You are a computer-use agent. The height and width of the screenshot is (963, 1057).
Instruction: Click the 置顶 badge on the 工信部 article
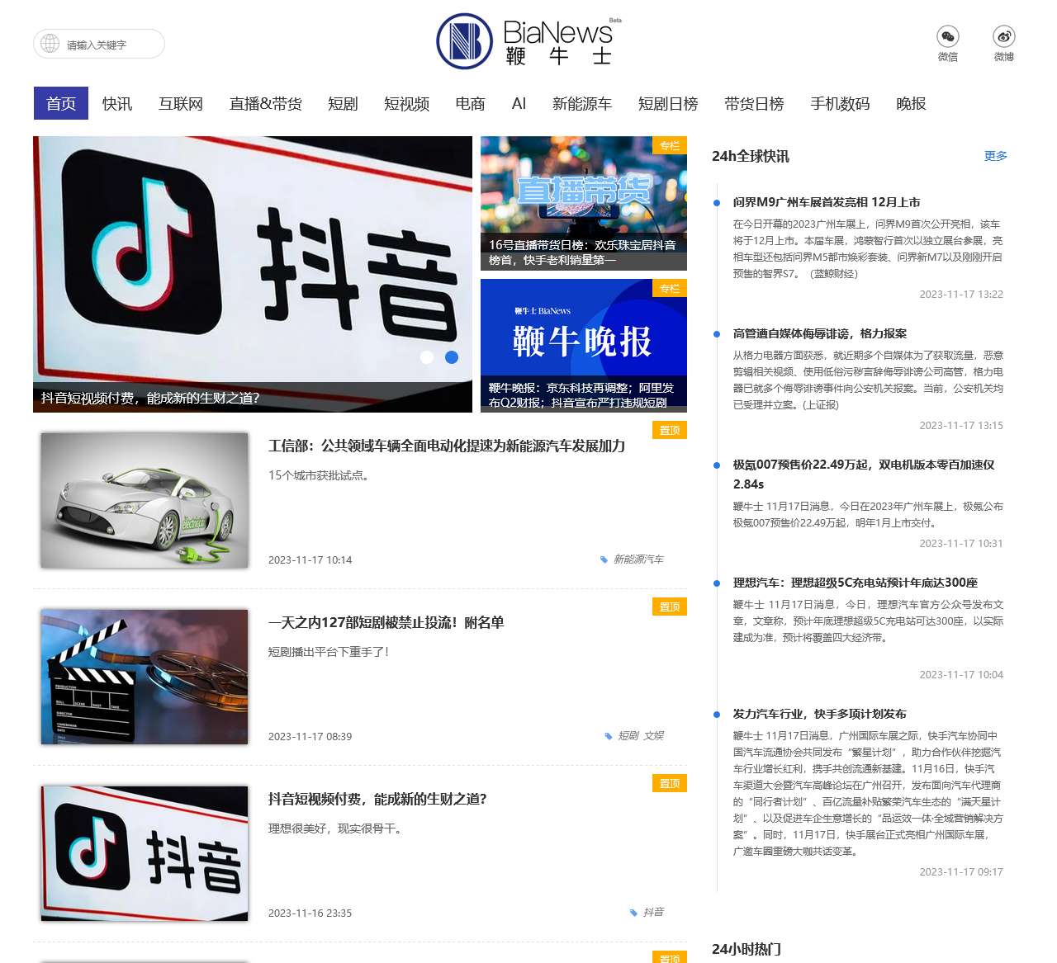669,430
